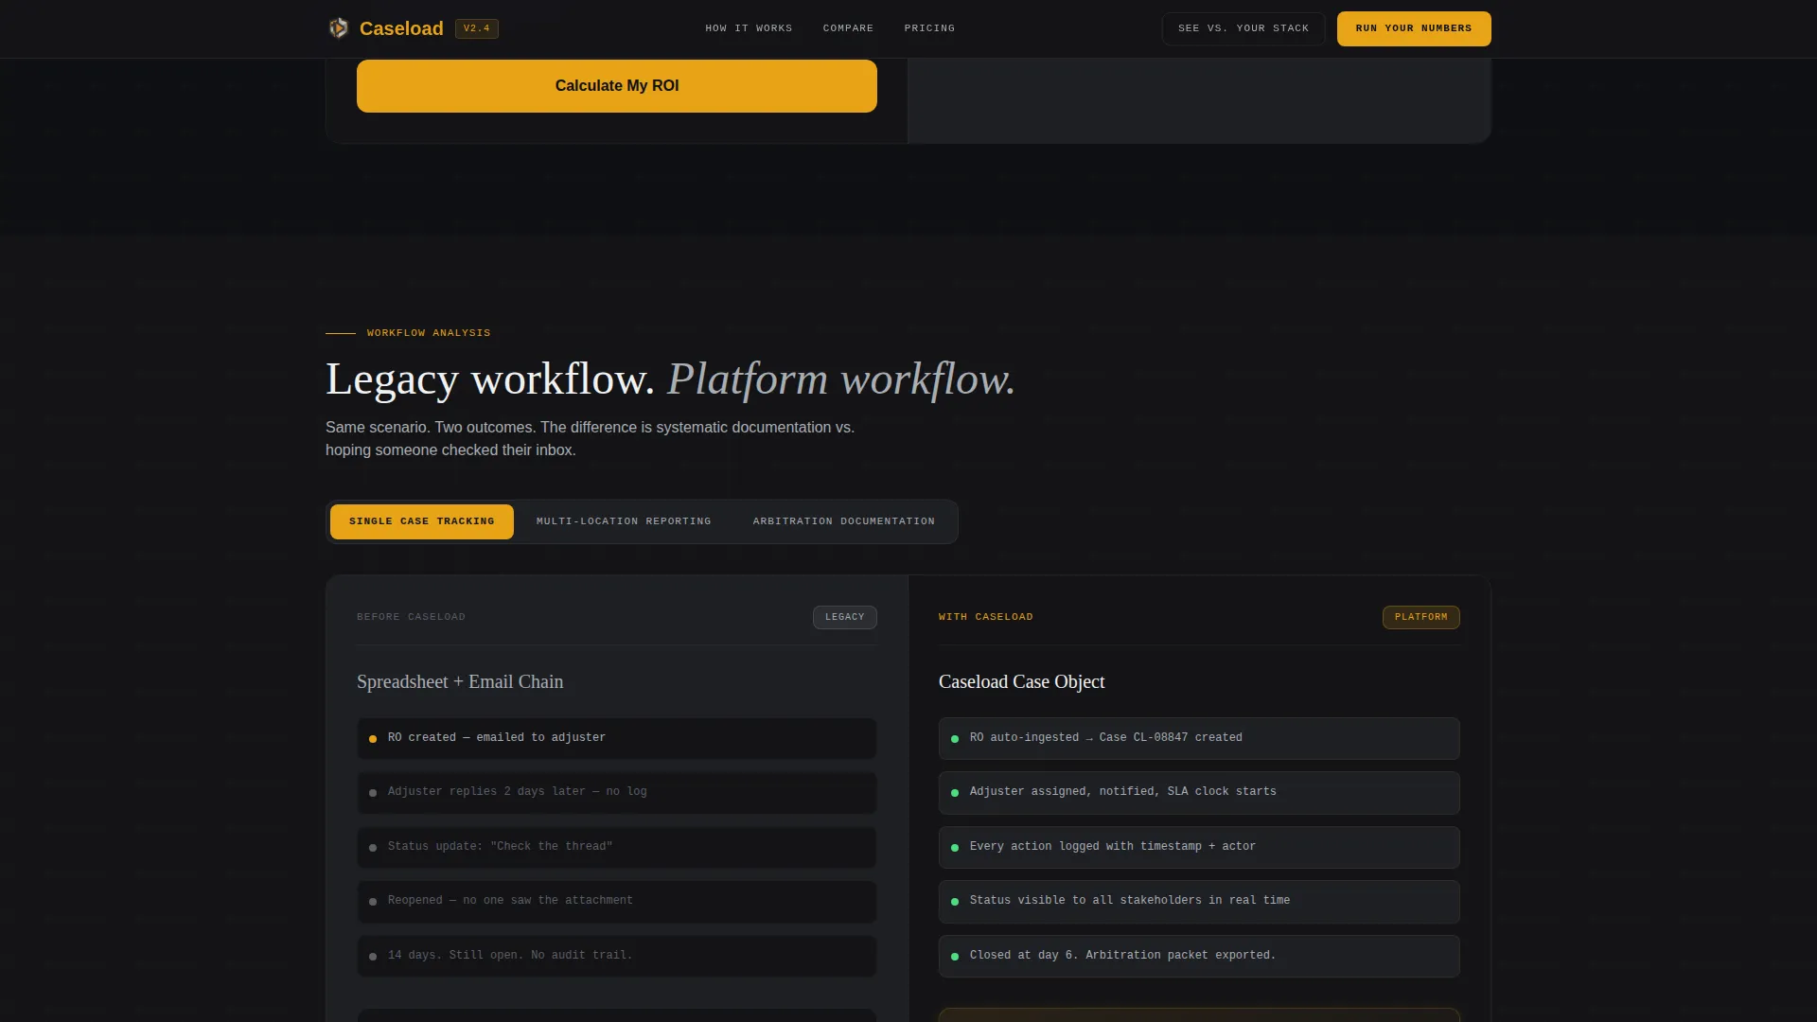Select 'Closed at day 6' row
The image size is (1817, 1022).
1199,956
